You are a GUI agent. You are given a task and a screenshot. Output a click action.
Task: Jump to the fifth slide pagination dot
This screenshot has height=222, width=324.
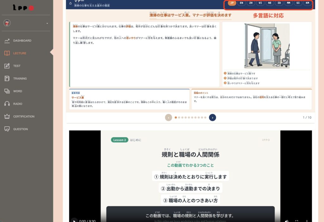(189, 117)
